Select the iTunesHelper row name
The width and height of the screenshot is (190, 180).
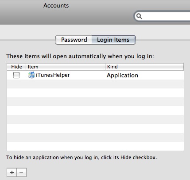point(53,75)
